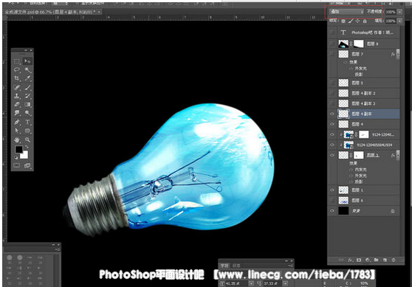The image size is (412, 287).
Task: Open the 字符 panel flyout menu
Action: (x=291, y=266)
